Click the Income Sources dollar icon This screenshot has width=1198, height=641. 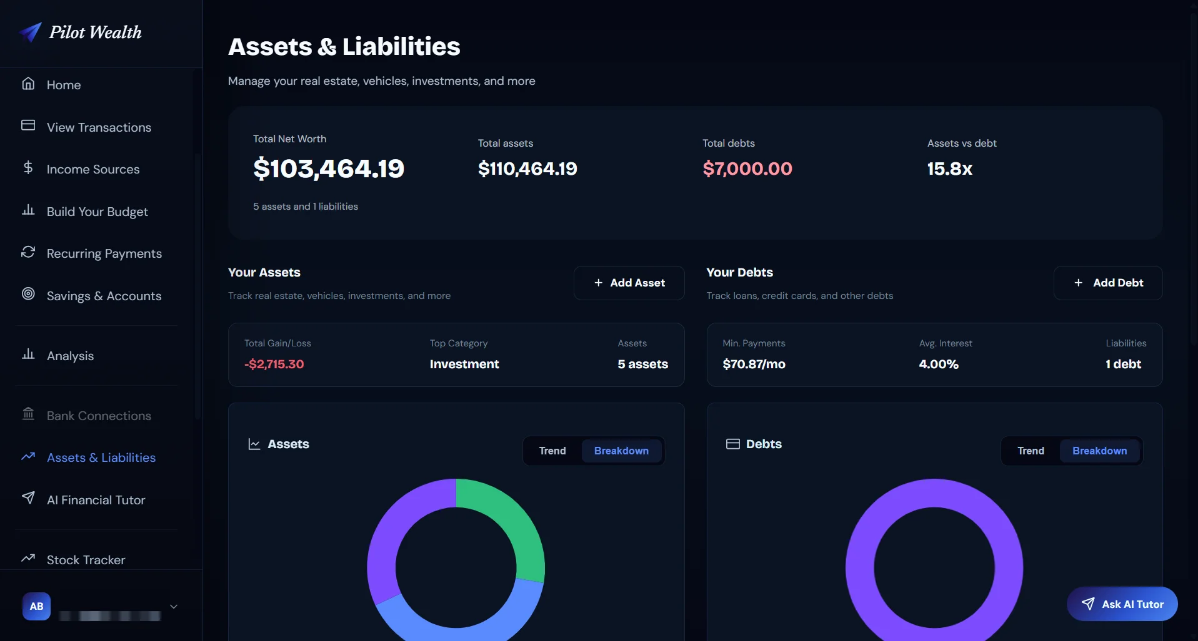28,167
